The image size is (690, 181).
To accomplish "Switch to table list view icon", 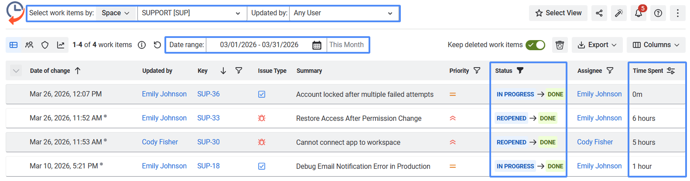I will [x=14, y=45].
